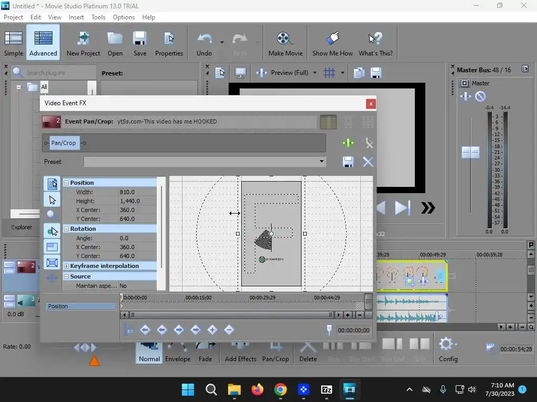Edit the Rotation Angle value 0.0
Screen dimensions: 537x402
[137, 238]
